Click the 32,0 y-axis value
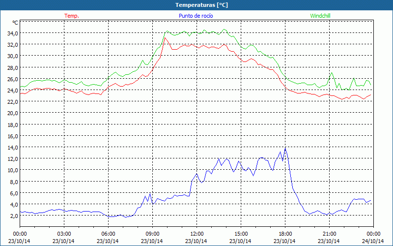The height and width of the screenshot is (246, 393). (13, 45)
